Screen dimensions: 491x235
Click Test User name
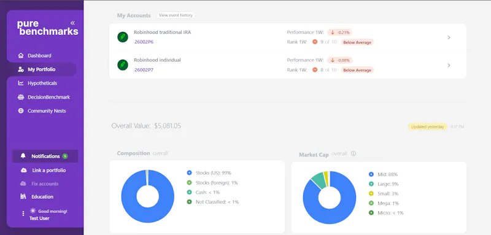point(39,218)
